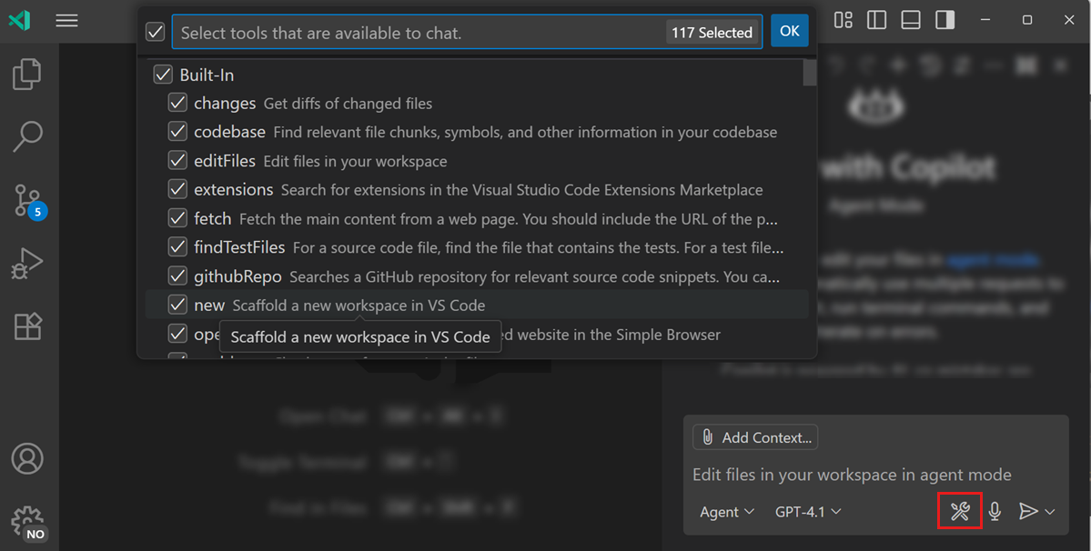Uncheck the fetch tool checkbox
The height and width of the screenshot is (551, 1091).
coord(177,218)
